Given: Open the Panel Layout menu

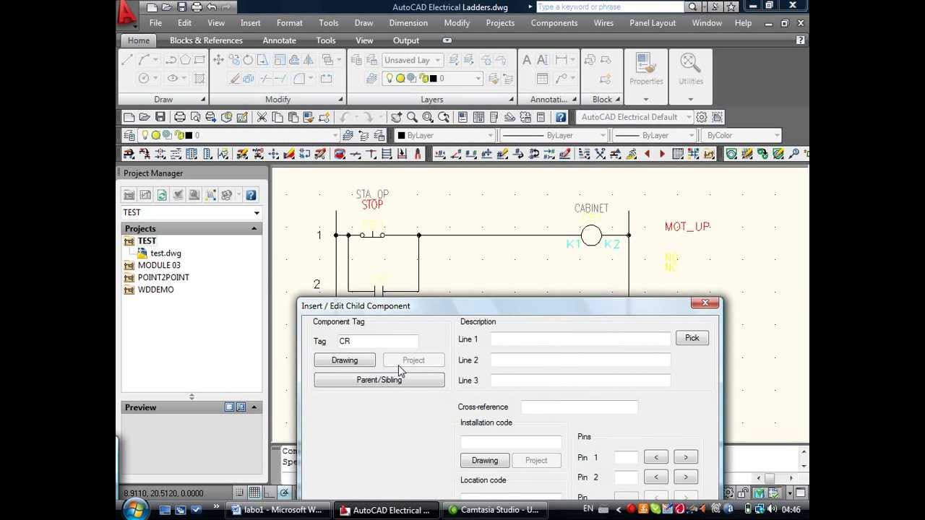Looking at the screenshot, I should coord(652,23).
